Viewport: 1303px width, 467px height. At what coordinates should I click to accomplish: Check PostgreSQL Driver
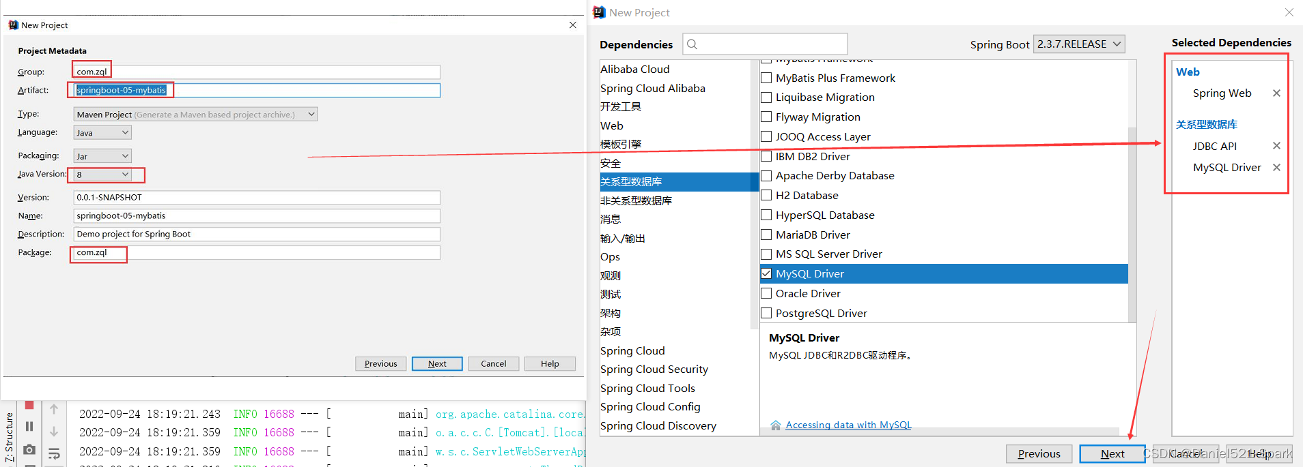[766, 313]
